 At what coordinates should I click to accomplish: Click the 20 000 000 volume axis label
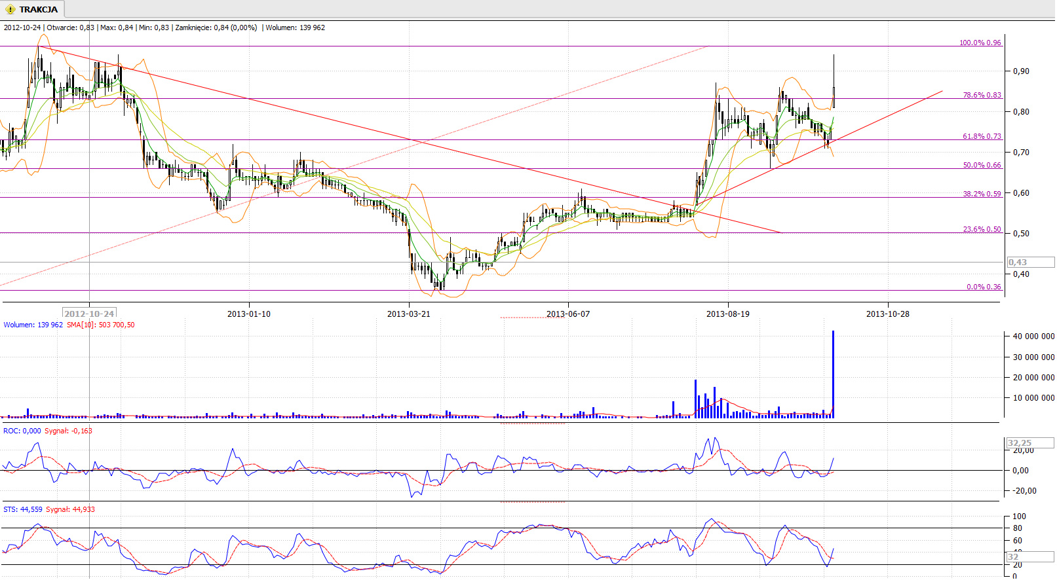coord(1033,378)
